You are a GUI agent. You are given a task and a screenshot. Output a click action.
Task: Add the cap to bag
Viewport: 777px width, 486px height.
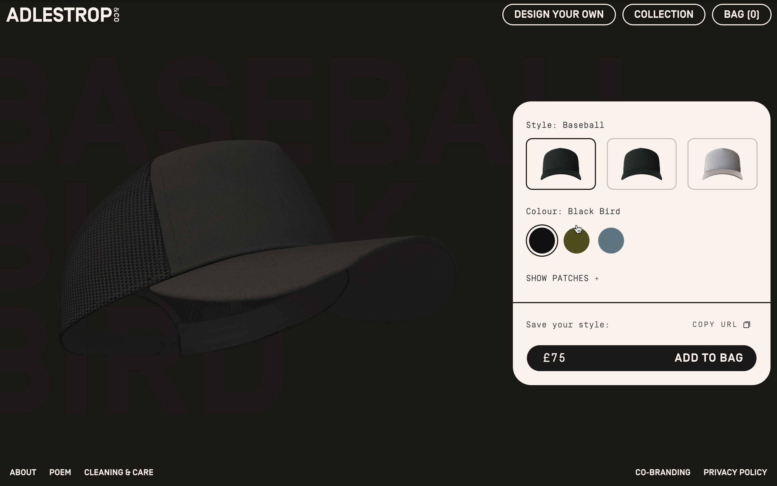click(x=641, y=358)
